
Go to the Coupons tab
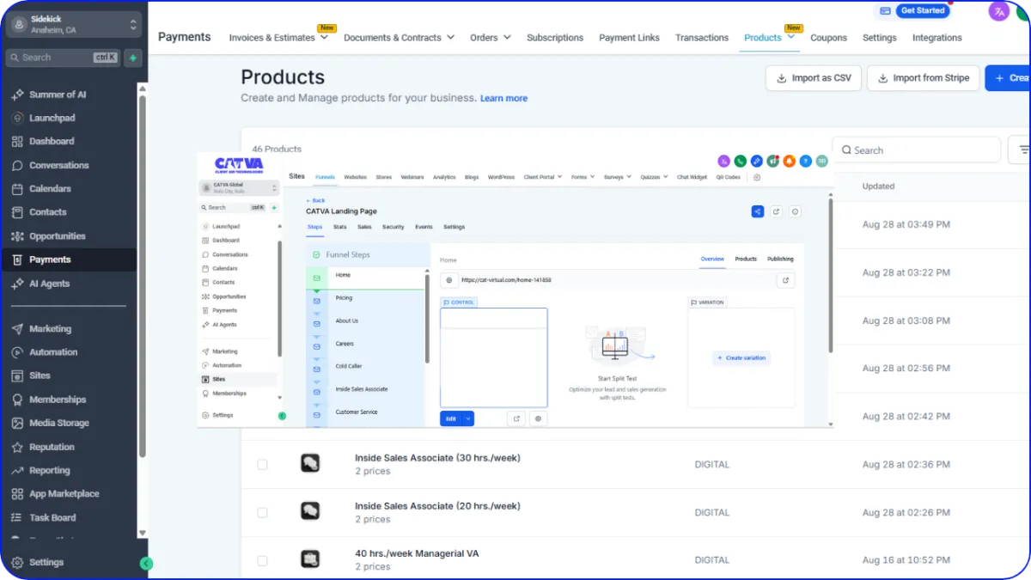[x=828, y=38]
